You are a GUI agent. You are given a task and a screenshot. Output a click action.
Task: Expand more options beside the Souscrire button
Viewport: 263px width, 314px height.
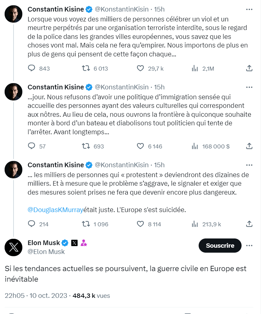[x=249, y=246]
